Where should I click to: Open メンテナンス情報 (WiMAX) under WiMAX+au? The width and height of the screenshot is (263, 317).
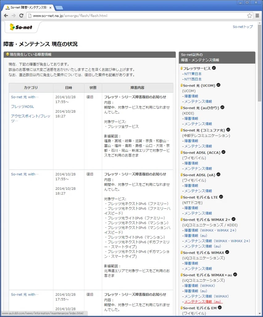[x=207, y=296]
